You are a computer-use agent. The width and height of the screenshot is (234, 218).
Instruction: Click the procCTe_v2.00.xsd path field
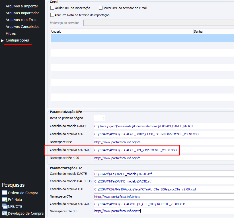coord(164,189)
